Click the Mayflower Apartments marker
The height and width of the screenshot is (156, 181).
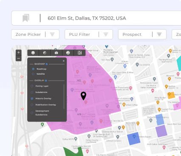pos(168,56)
